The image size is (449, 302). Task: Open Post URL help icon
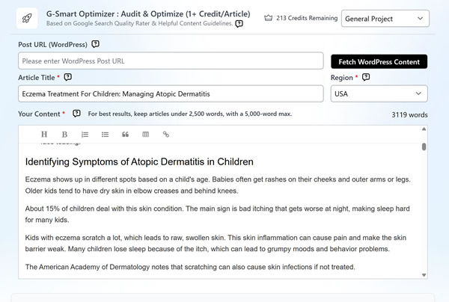point(95,44)
